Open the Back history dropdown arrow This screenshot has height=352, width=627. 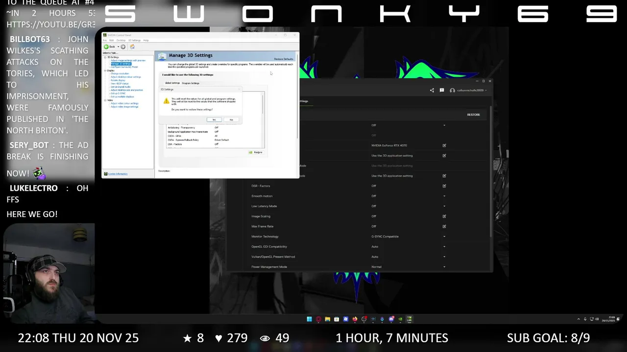coord(118,46)
